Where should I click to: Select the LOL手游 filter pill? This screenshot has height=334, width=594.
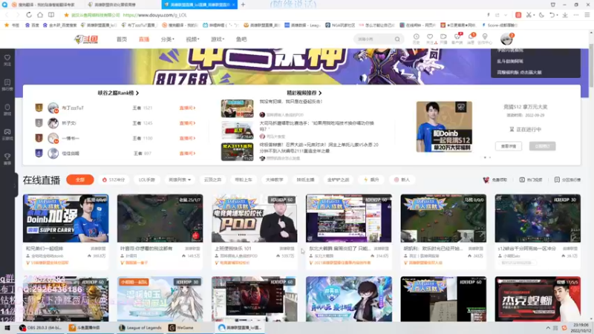pos(146,180)
